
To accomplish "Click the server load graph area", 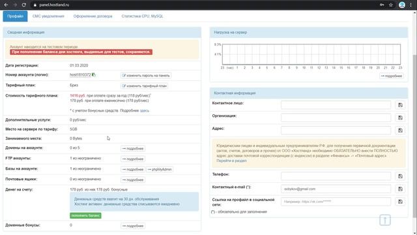I will point(311,54).
